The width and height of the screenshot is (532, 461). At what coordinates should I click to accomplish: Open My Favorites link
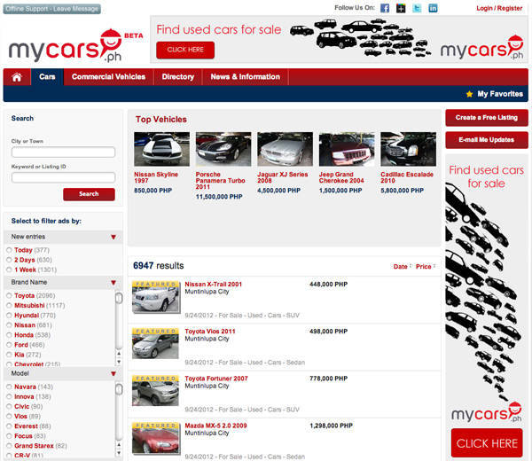(x=500, y=94)
